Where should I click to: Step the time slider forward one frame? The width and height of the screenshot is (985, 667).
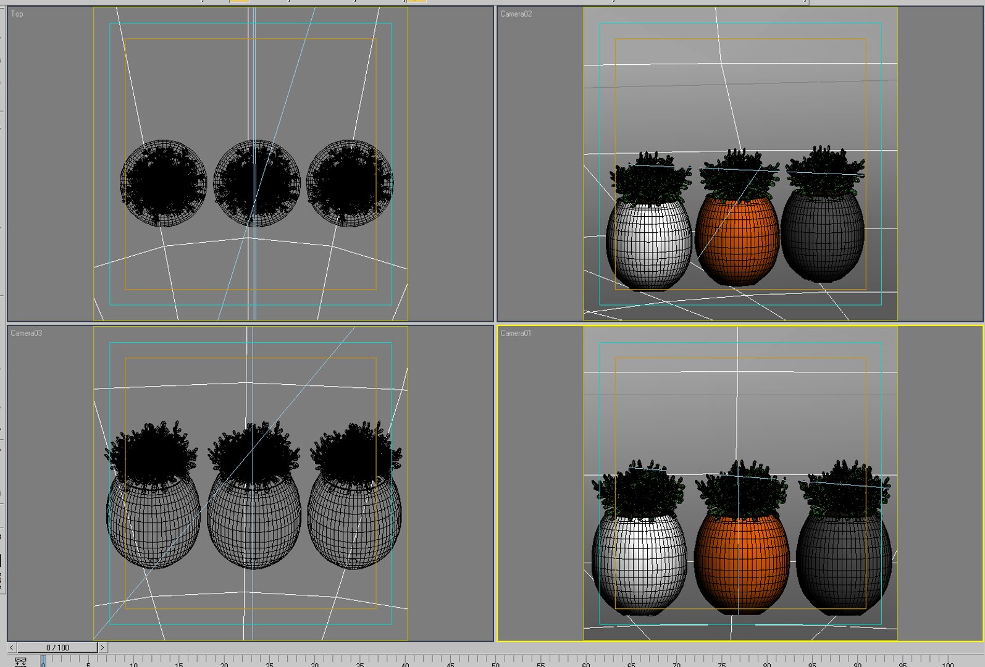coord(103,647)
